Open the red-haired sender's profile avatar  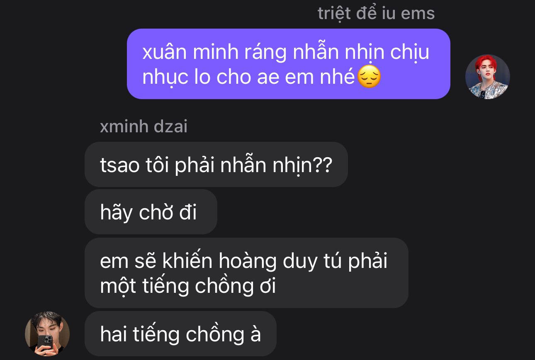click(487, 77)
